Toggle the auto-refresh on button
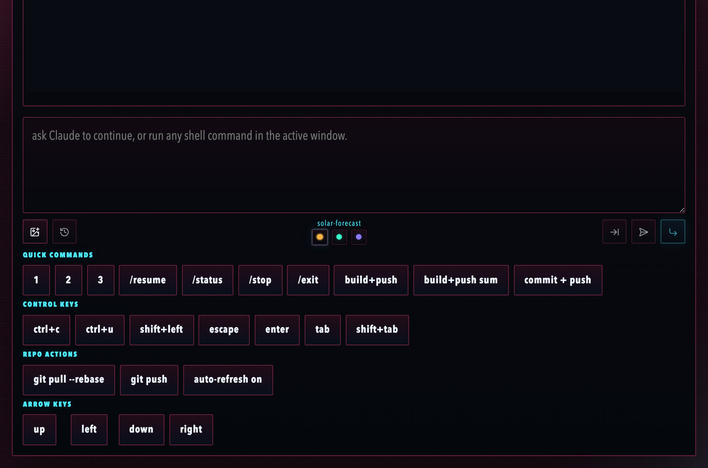The width and height of the screenshot is (708, 468). point(228,380)
